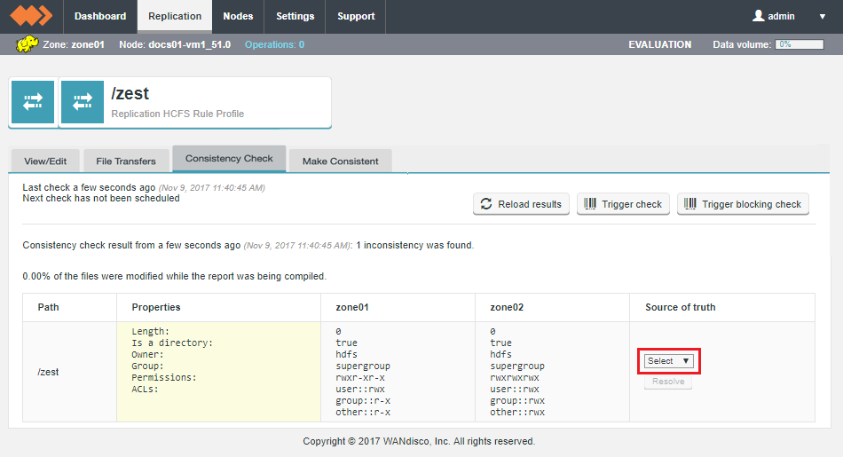Click the Hadoop elephant zone icon
The image size is (843, 457).
(27, 44)
